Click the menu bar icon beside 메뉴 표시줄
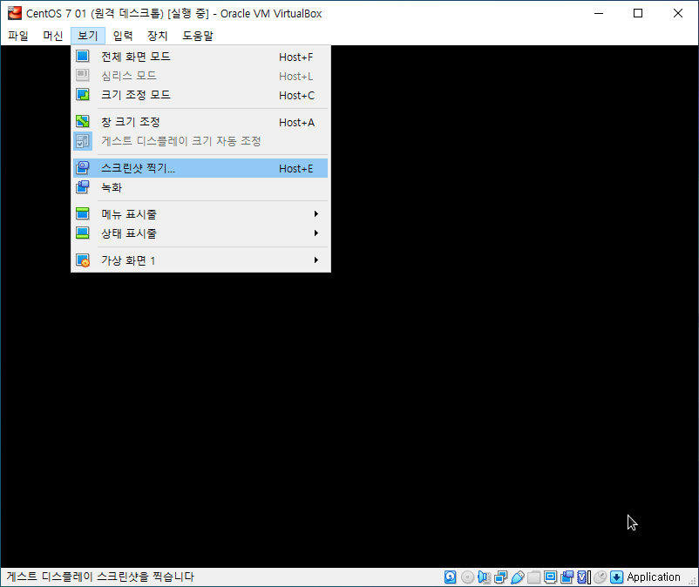The image size is (699, 587). pos(83,213)
